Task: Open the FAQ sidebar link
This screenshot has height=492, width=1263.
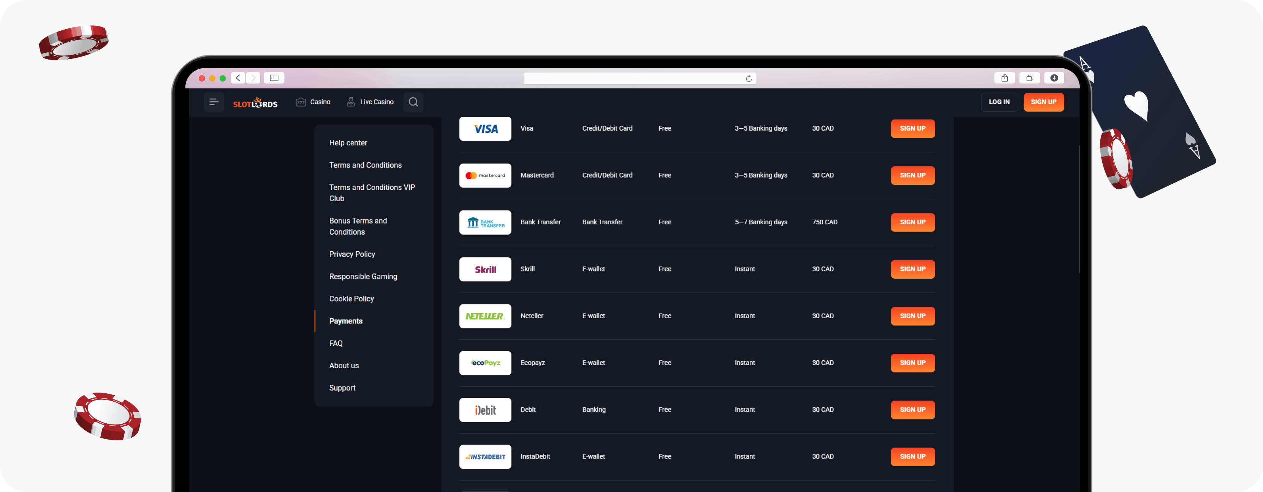Action: (336, 344)
